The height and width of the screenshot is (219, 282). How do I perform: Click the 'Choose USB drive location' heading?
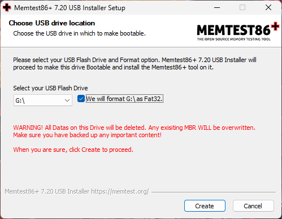click(x=52, y=23)
